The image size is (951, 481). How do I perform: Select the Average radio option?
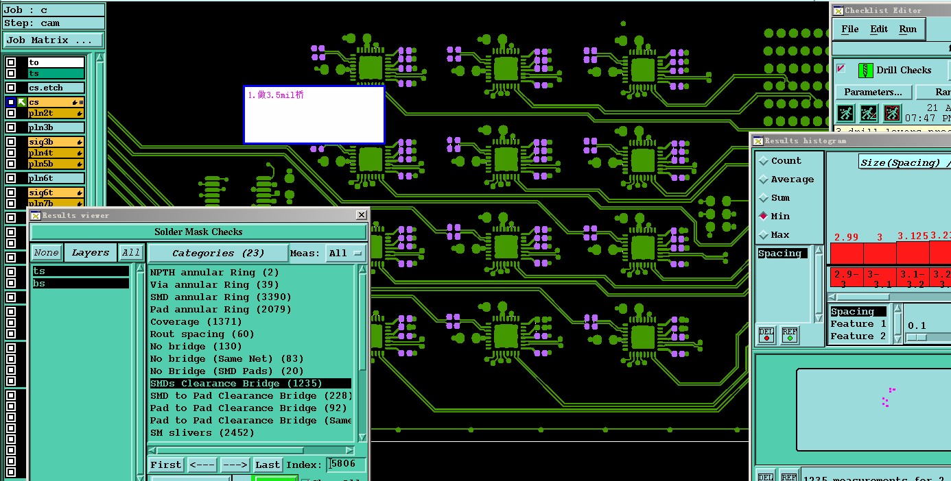point(764,180)
